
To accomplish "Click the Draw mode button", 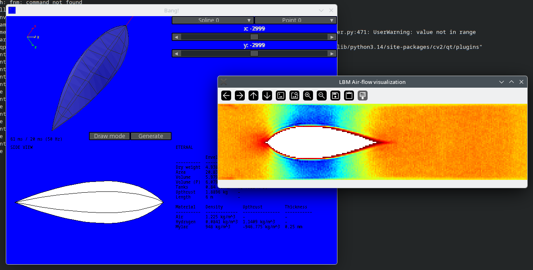I will (x=110, y=136).
